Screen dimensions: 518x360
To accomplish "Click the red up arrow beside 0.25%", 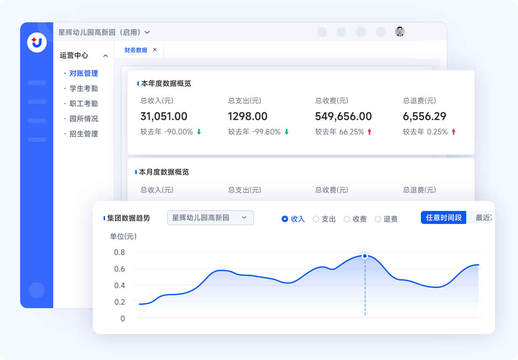I will (454, 132).
